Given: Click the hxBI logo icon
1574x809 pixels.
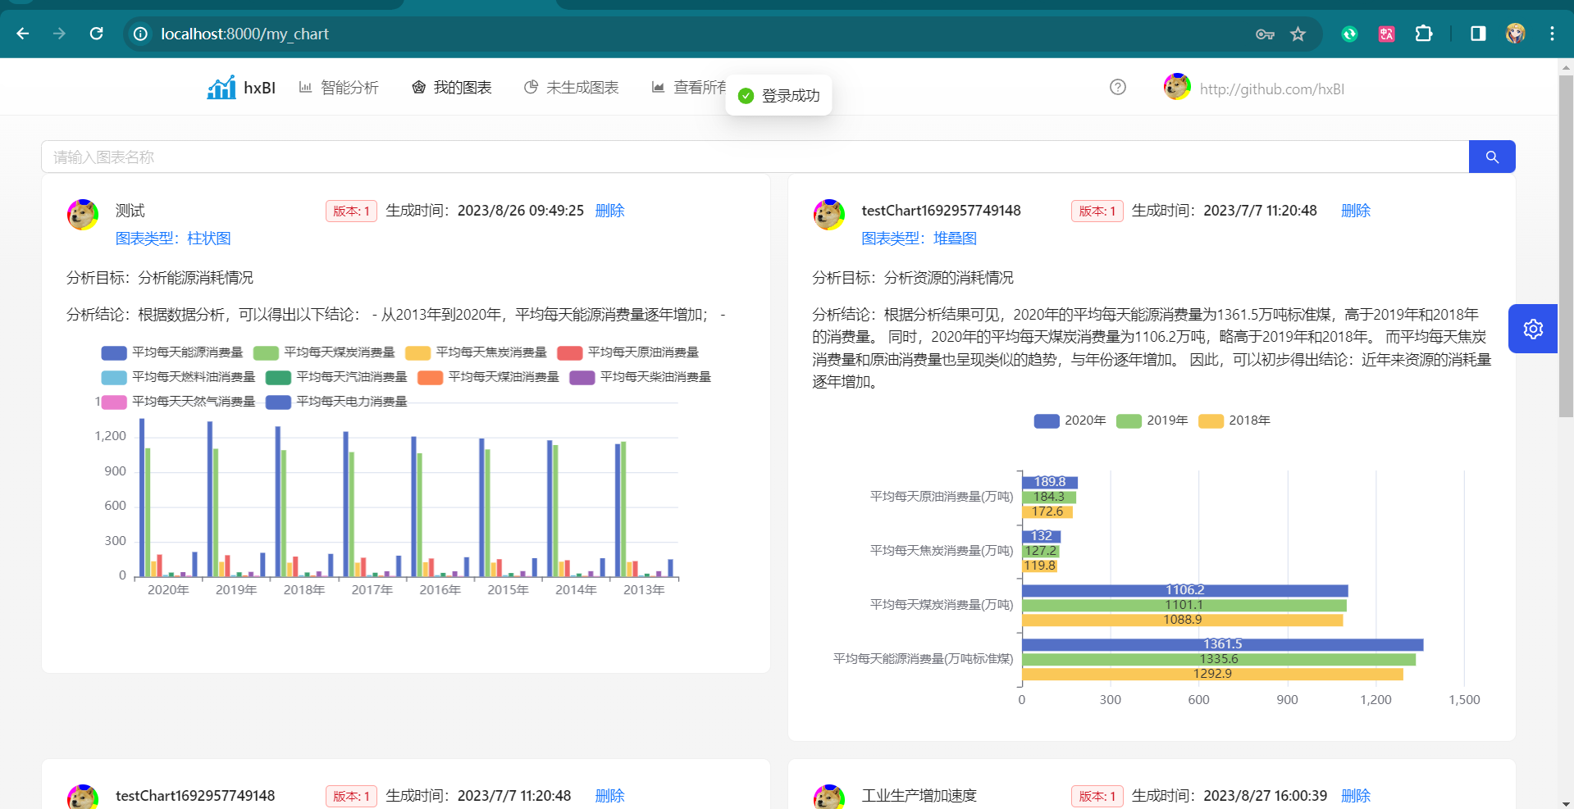Looking at the screenshot, I should (221, 88).
